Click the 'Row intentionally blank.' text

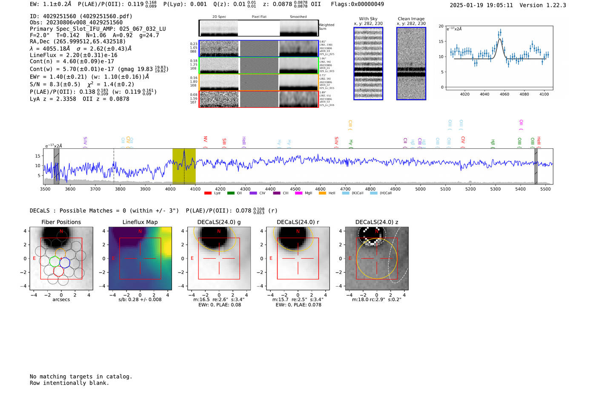tap(69, 383)
